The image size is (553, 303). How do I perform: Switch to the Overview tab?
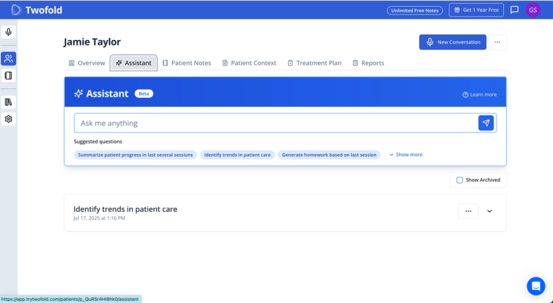click(x=87, y=63)
